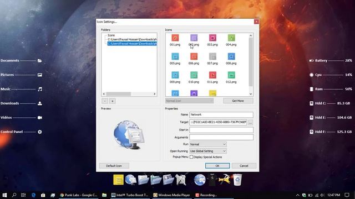Toggle Display Special Actions checkbox
Image resolution: width=355 pixels, height=199 pixels.
191,157
